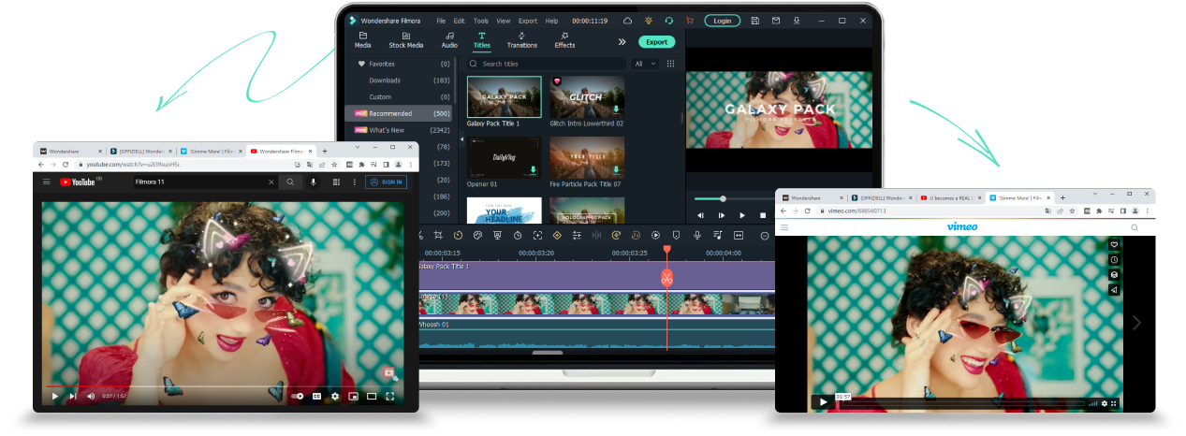Play the Vimeo video

(x=823, y=402)
